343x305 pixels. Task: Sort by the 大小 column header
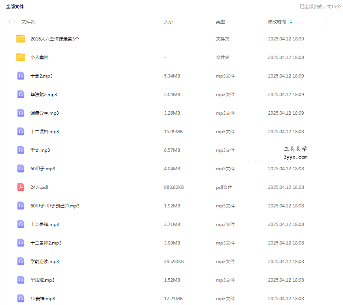169,22
